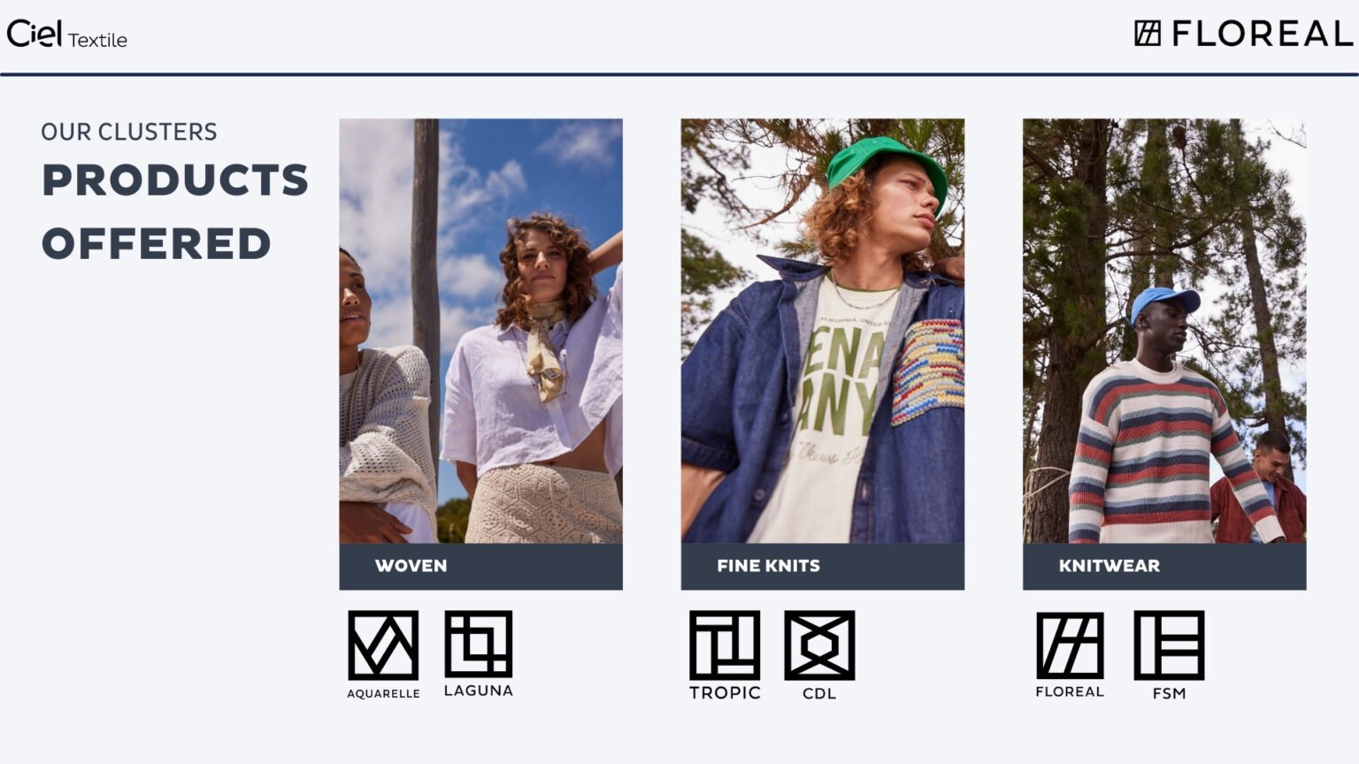Screen dimensions: 1359x764
Task: Click the Laguna brand logo icon
Action: [479, 644]
